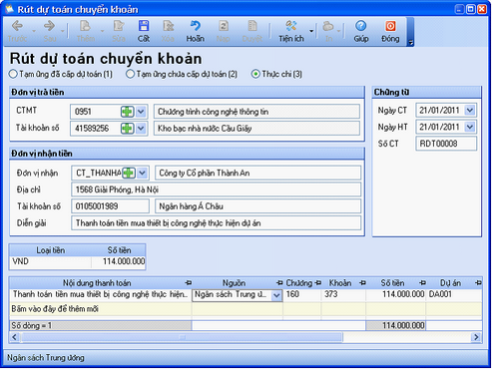This screenshot has height=369, width=492.
Task: Open the In print dropdown arrow
Action: tap(339, 31)
